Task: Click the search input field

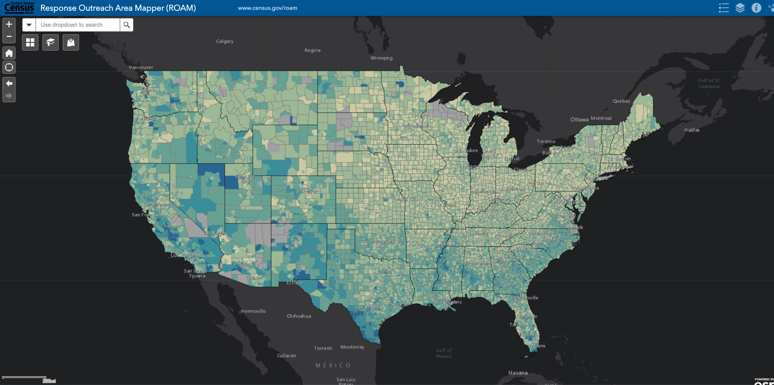Action: coord(78,25)
